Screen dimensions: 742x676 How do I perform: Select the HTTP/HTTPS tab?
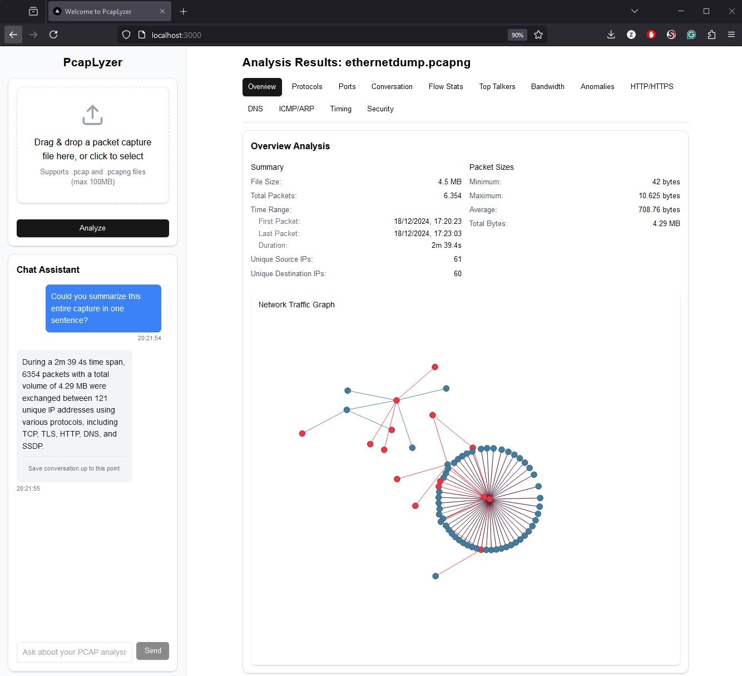point(652,87)
